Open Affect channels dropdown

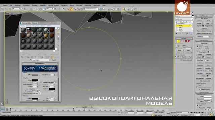click(x=36, y=93)
